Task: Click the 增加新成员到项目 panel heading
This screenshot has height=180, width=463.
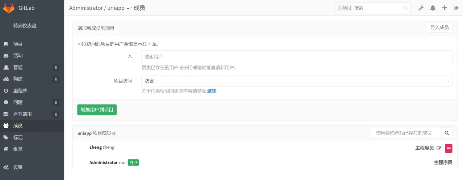Action: coord(96,28)
